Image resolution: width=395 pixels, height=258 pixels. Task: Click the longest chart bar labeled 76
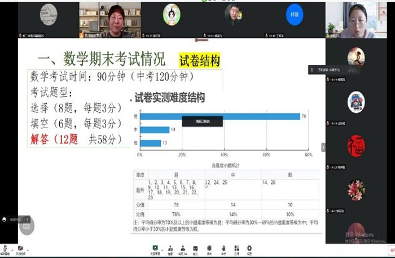[x=220, y=116]
